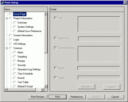The width and height of the screenshot is (128, 102).
Task: Open Print Preview
Action: [38, 97]
